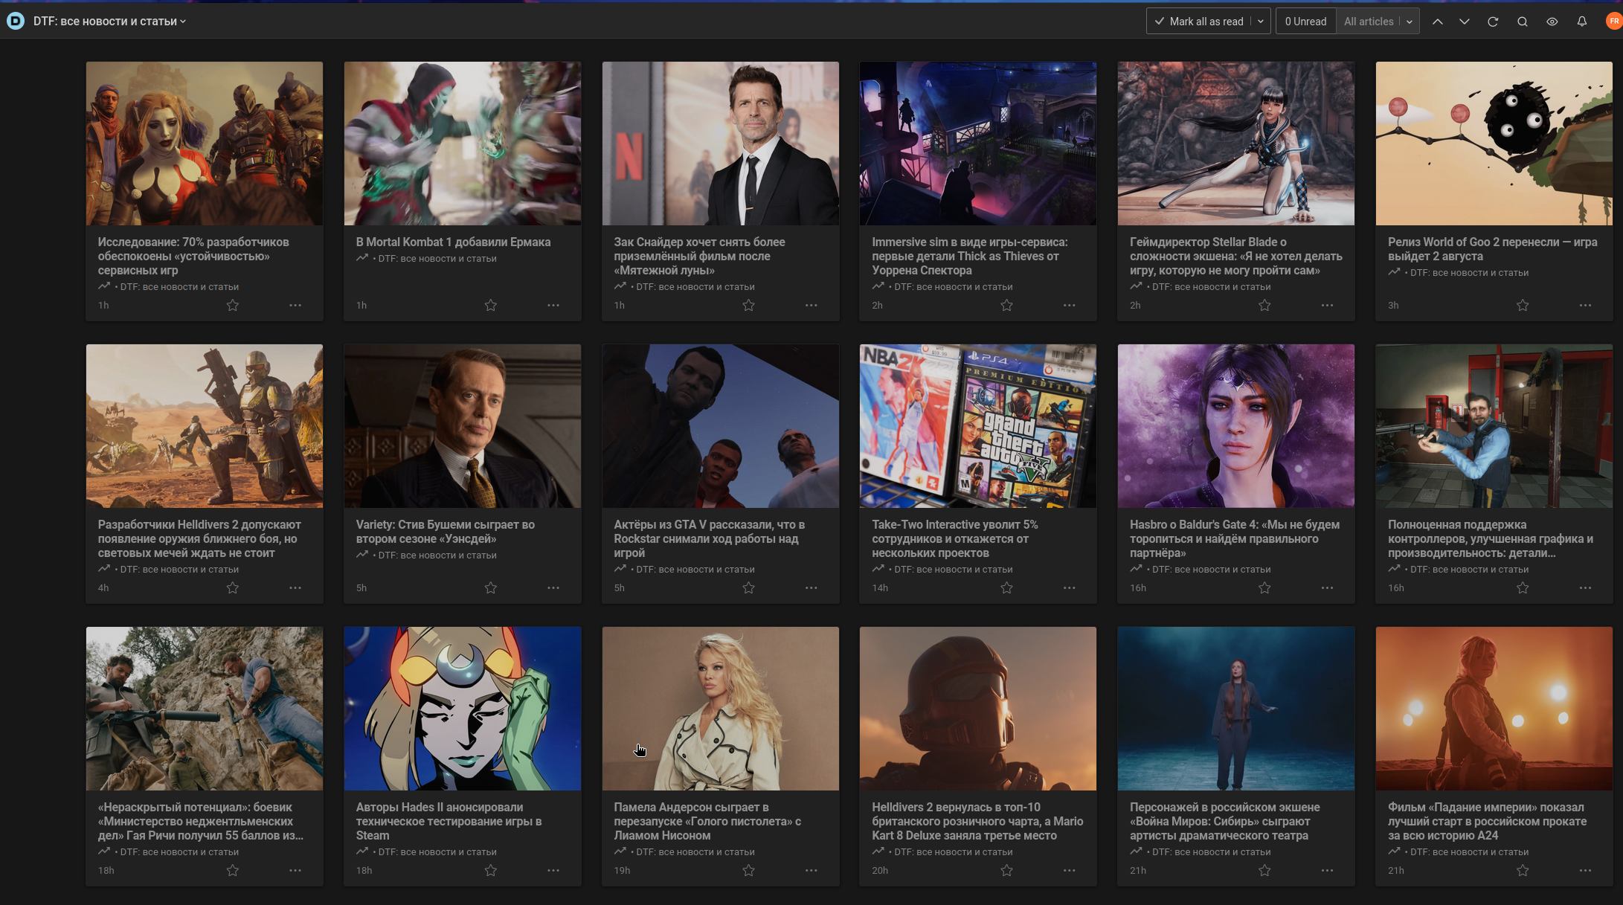Star the Hades II technical test article

point(491,871)
